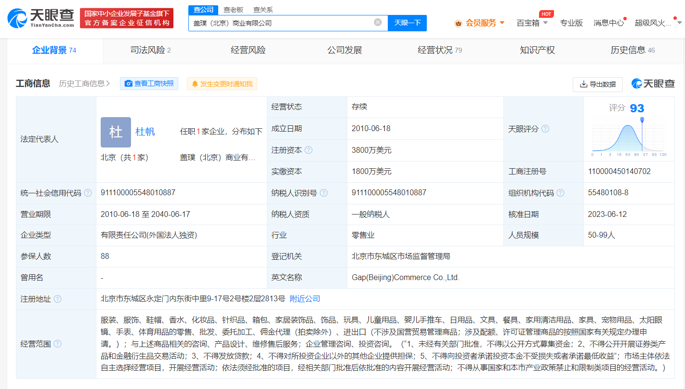
Task: Click registration number 110000450140702
Action: [x=619, y=171]
